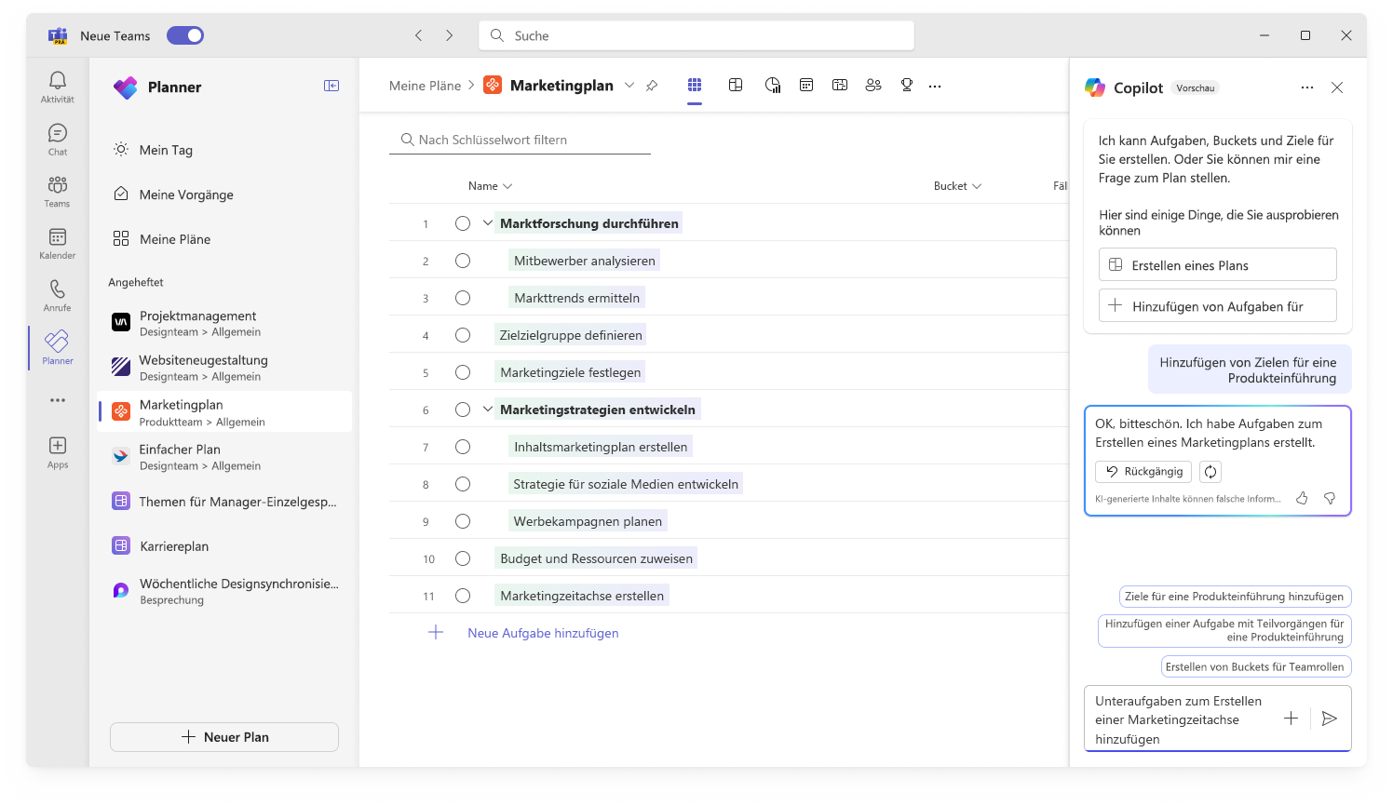Sort by the Name column header
The image size is (1393, 806).
pyautogui.click(x=490, y=186)
